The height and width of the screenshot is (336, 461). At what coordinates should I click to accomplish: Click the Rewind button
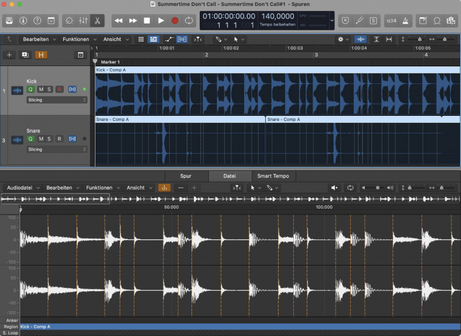[118, 20]
